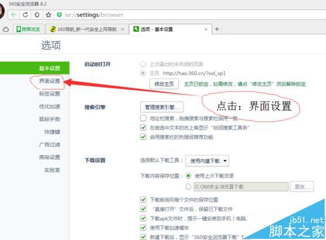Select radio 上次退出时未关闭的页面
The width and height of the screenshot is (326, 240).
click(143, 64)
